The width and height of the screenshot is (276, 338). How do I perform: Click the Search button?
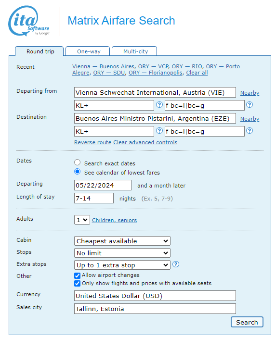247,322
